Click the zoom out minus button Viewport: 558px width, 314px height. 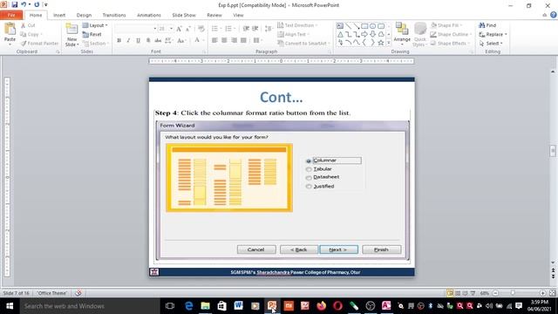point(495,293)
